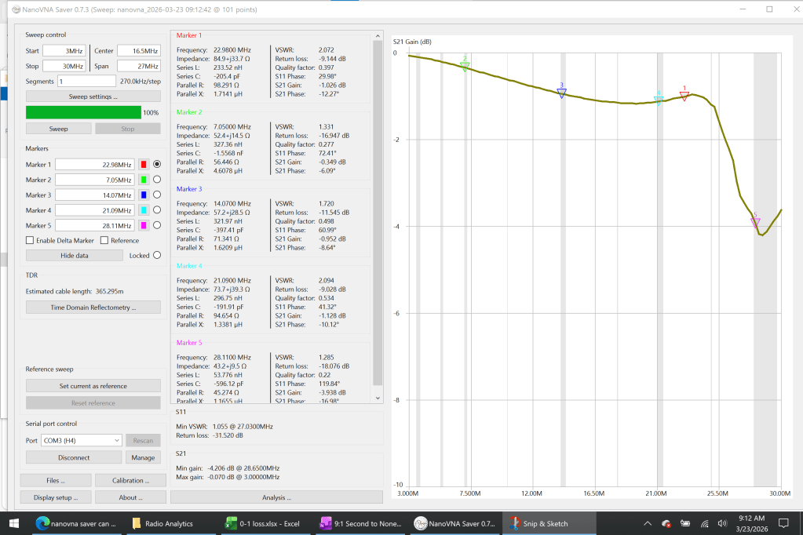Screen dimensions: 803x535
Task: Click marker 3 blue triangle on the graph
Action: (x=561, y=93)
